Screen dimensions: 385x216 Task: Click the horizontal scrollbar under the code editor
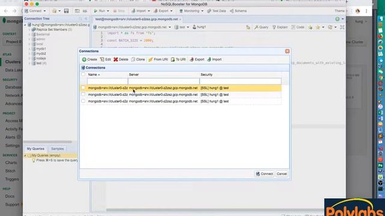click(216, 210)
